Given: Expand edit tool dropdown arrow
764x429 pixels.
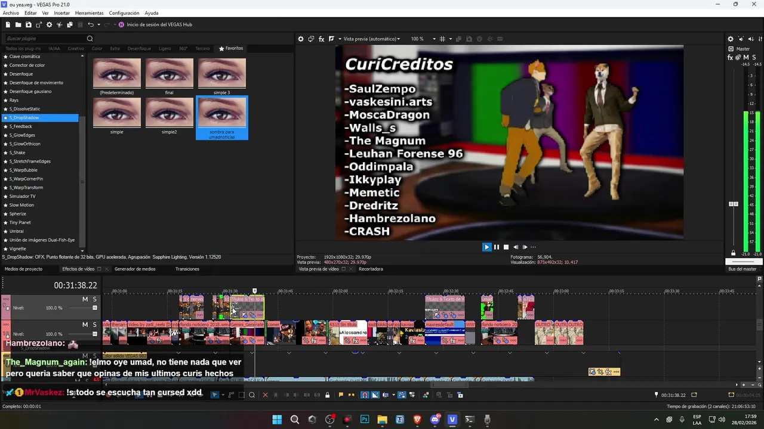Looking at the screenshot, I should (223, 394).
